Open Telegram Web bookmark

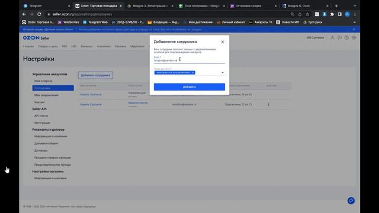[95, 22]
